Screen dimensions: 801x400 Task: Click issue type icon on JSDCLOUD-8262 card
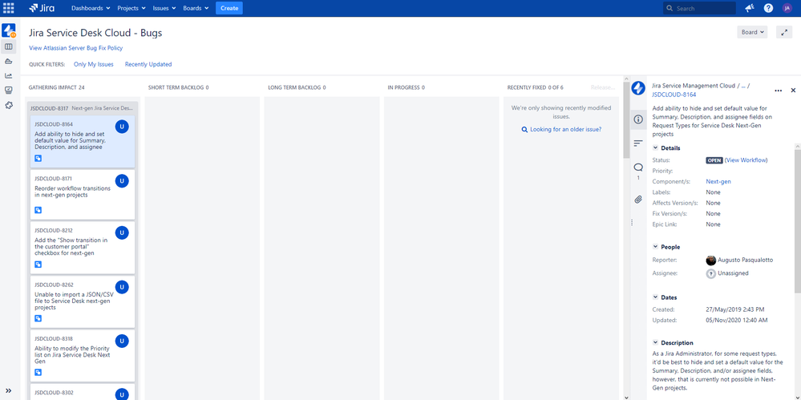point(38,318)
